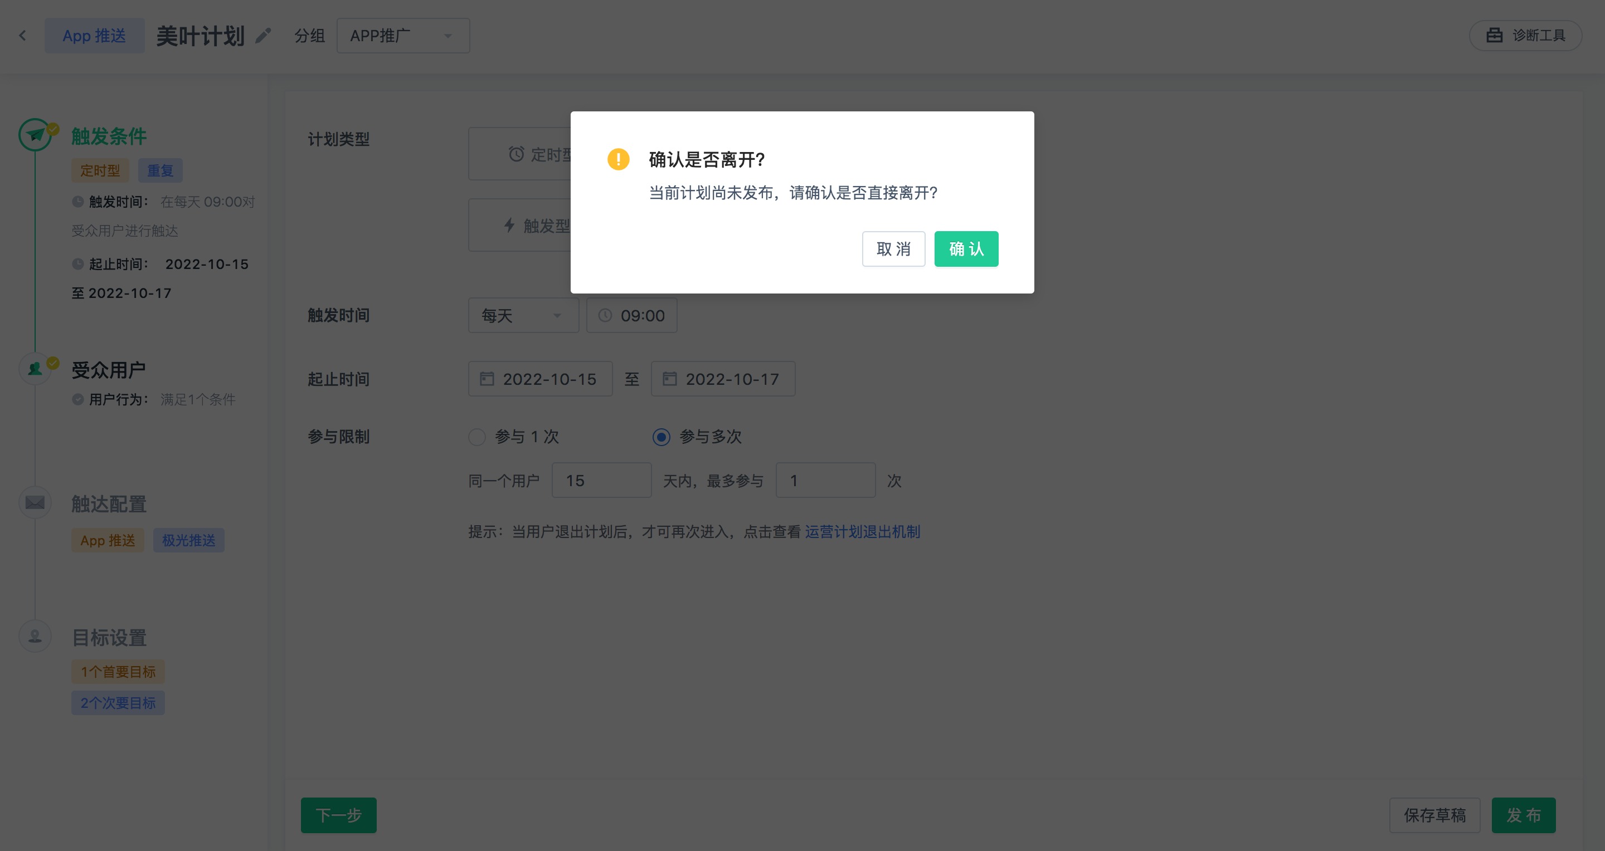The height and width of the screenshot is (851, 1605).
Task: Open start date picker 2022-10-15
Action: pyautogui.click(x=540, y=379)
